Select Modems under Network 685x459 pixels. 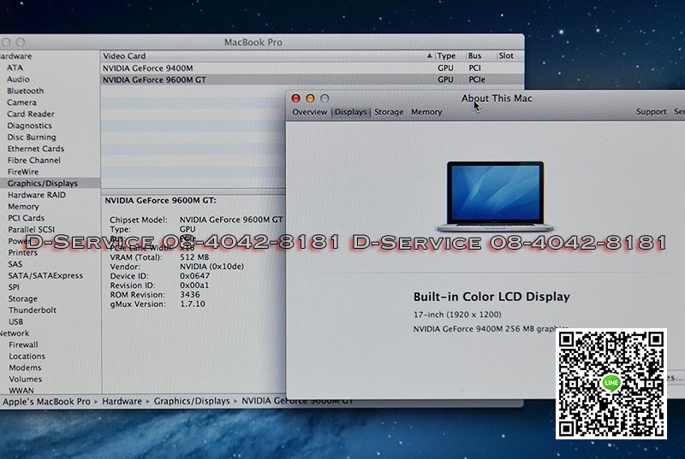(25, 368)
